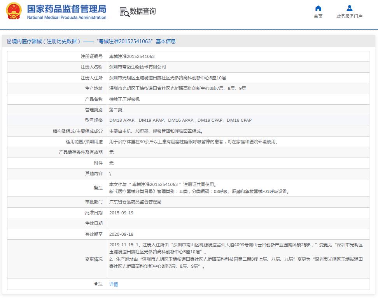Click the 首页 house icon
This screenshot has height=298, width=378.
(318, 8)
